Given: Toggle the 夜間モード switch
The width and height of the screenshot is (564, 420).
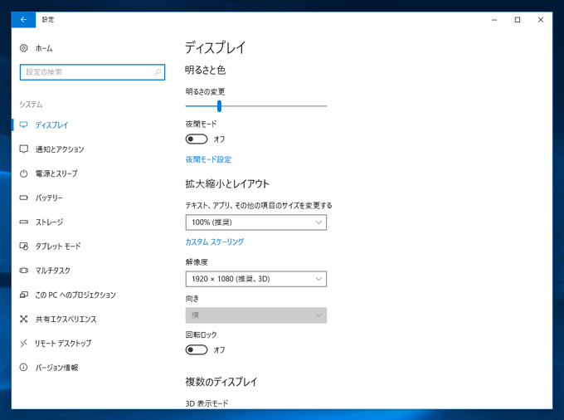Looking at the screenshot, I should click(197, 139).
